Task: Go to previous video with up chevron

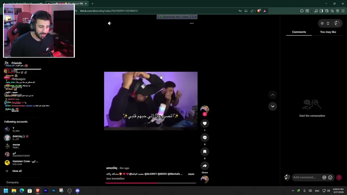Action: coord(273,95)
